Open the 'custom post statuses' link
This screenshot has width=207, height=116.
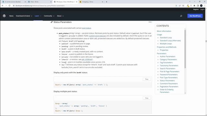click(x=97, y=36)
